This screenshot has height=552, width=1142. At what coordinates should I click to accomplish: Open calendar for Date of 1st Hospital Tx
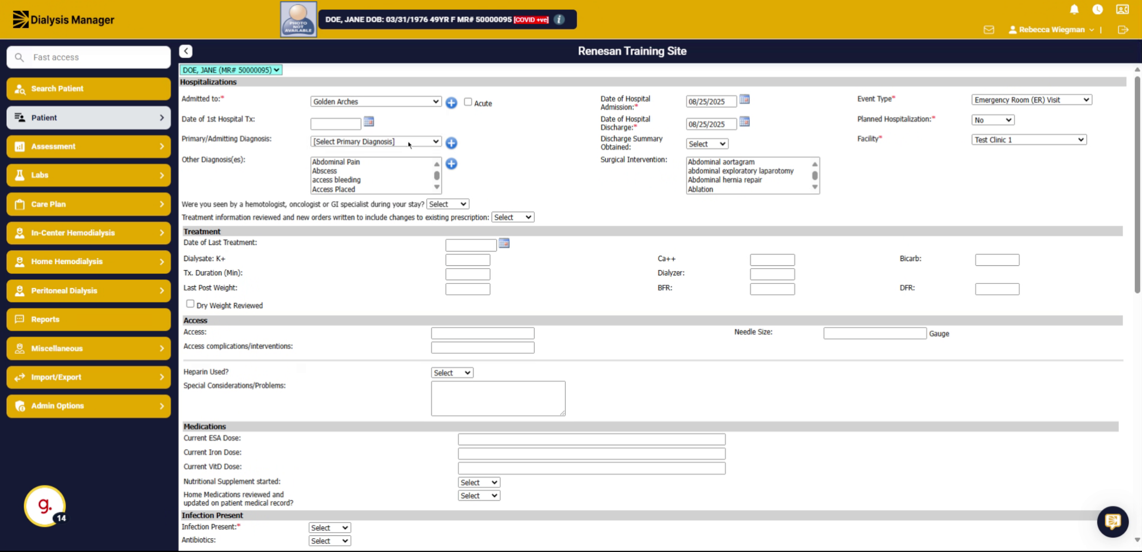[369, 122]
